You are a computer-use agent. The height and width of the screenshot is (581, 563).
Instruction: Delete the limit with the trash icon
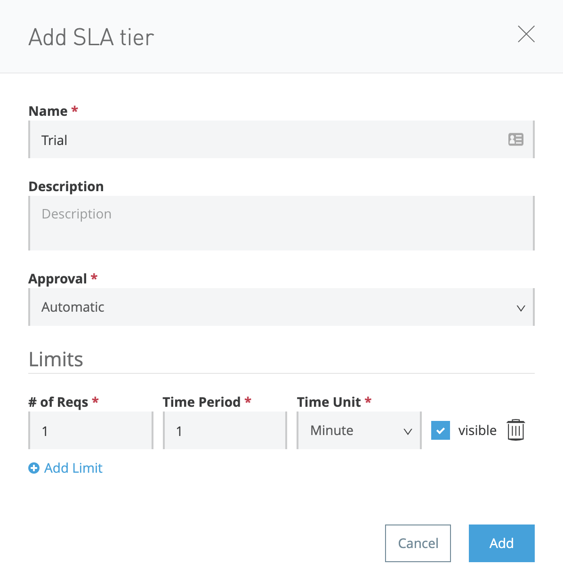515,430
